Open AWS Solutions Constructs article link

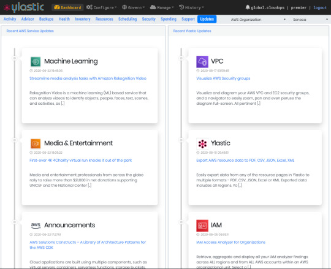88,244
